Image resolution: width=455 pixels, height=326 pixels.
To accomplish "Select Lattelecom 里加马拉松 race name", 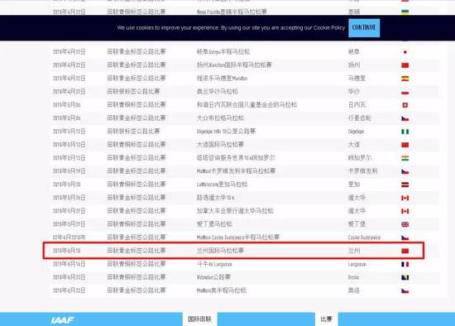I will click(223, 185).
